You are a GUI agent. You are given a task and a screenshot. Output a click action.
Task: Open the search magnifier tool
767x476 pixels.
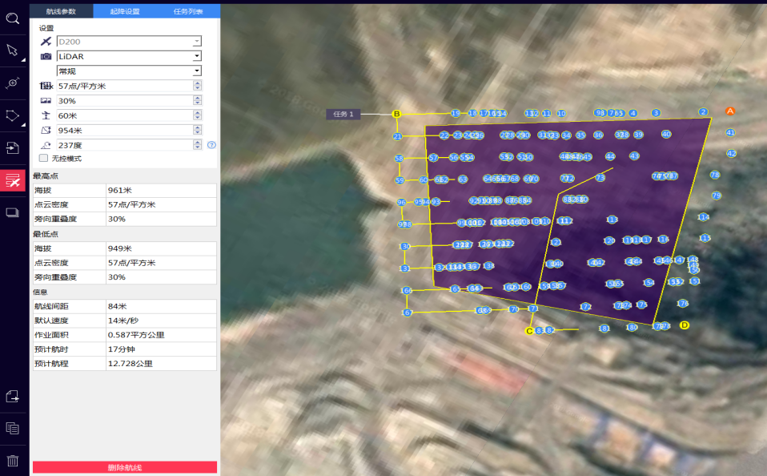13,18
